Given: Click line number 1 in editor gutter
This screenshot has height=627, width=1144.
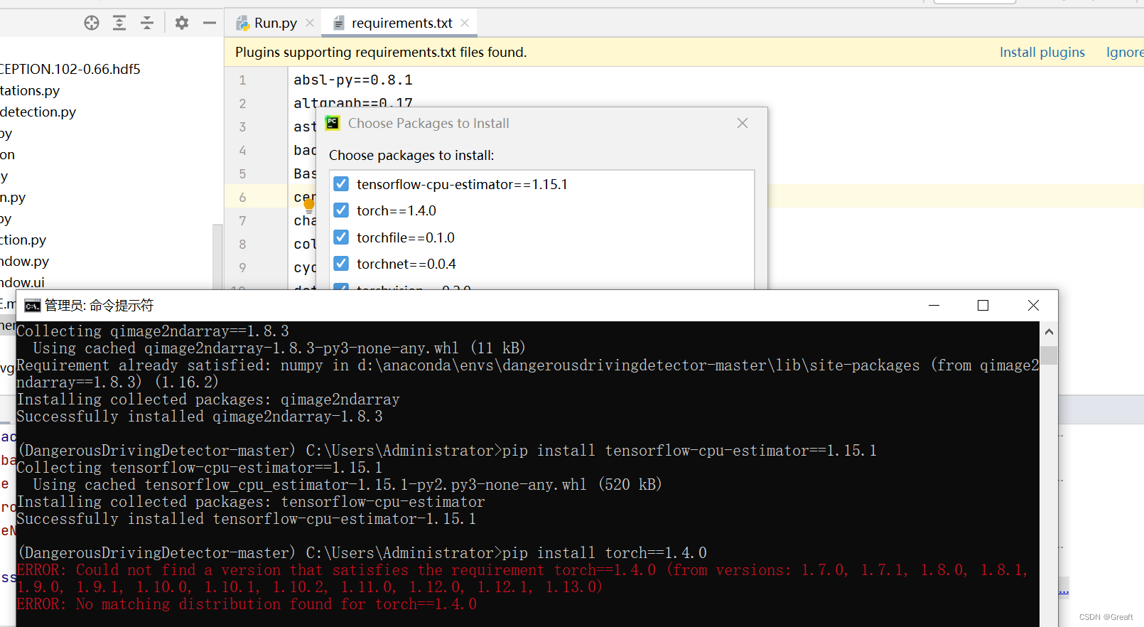Looking at the screenshot, I should click(x=242, y=80).
